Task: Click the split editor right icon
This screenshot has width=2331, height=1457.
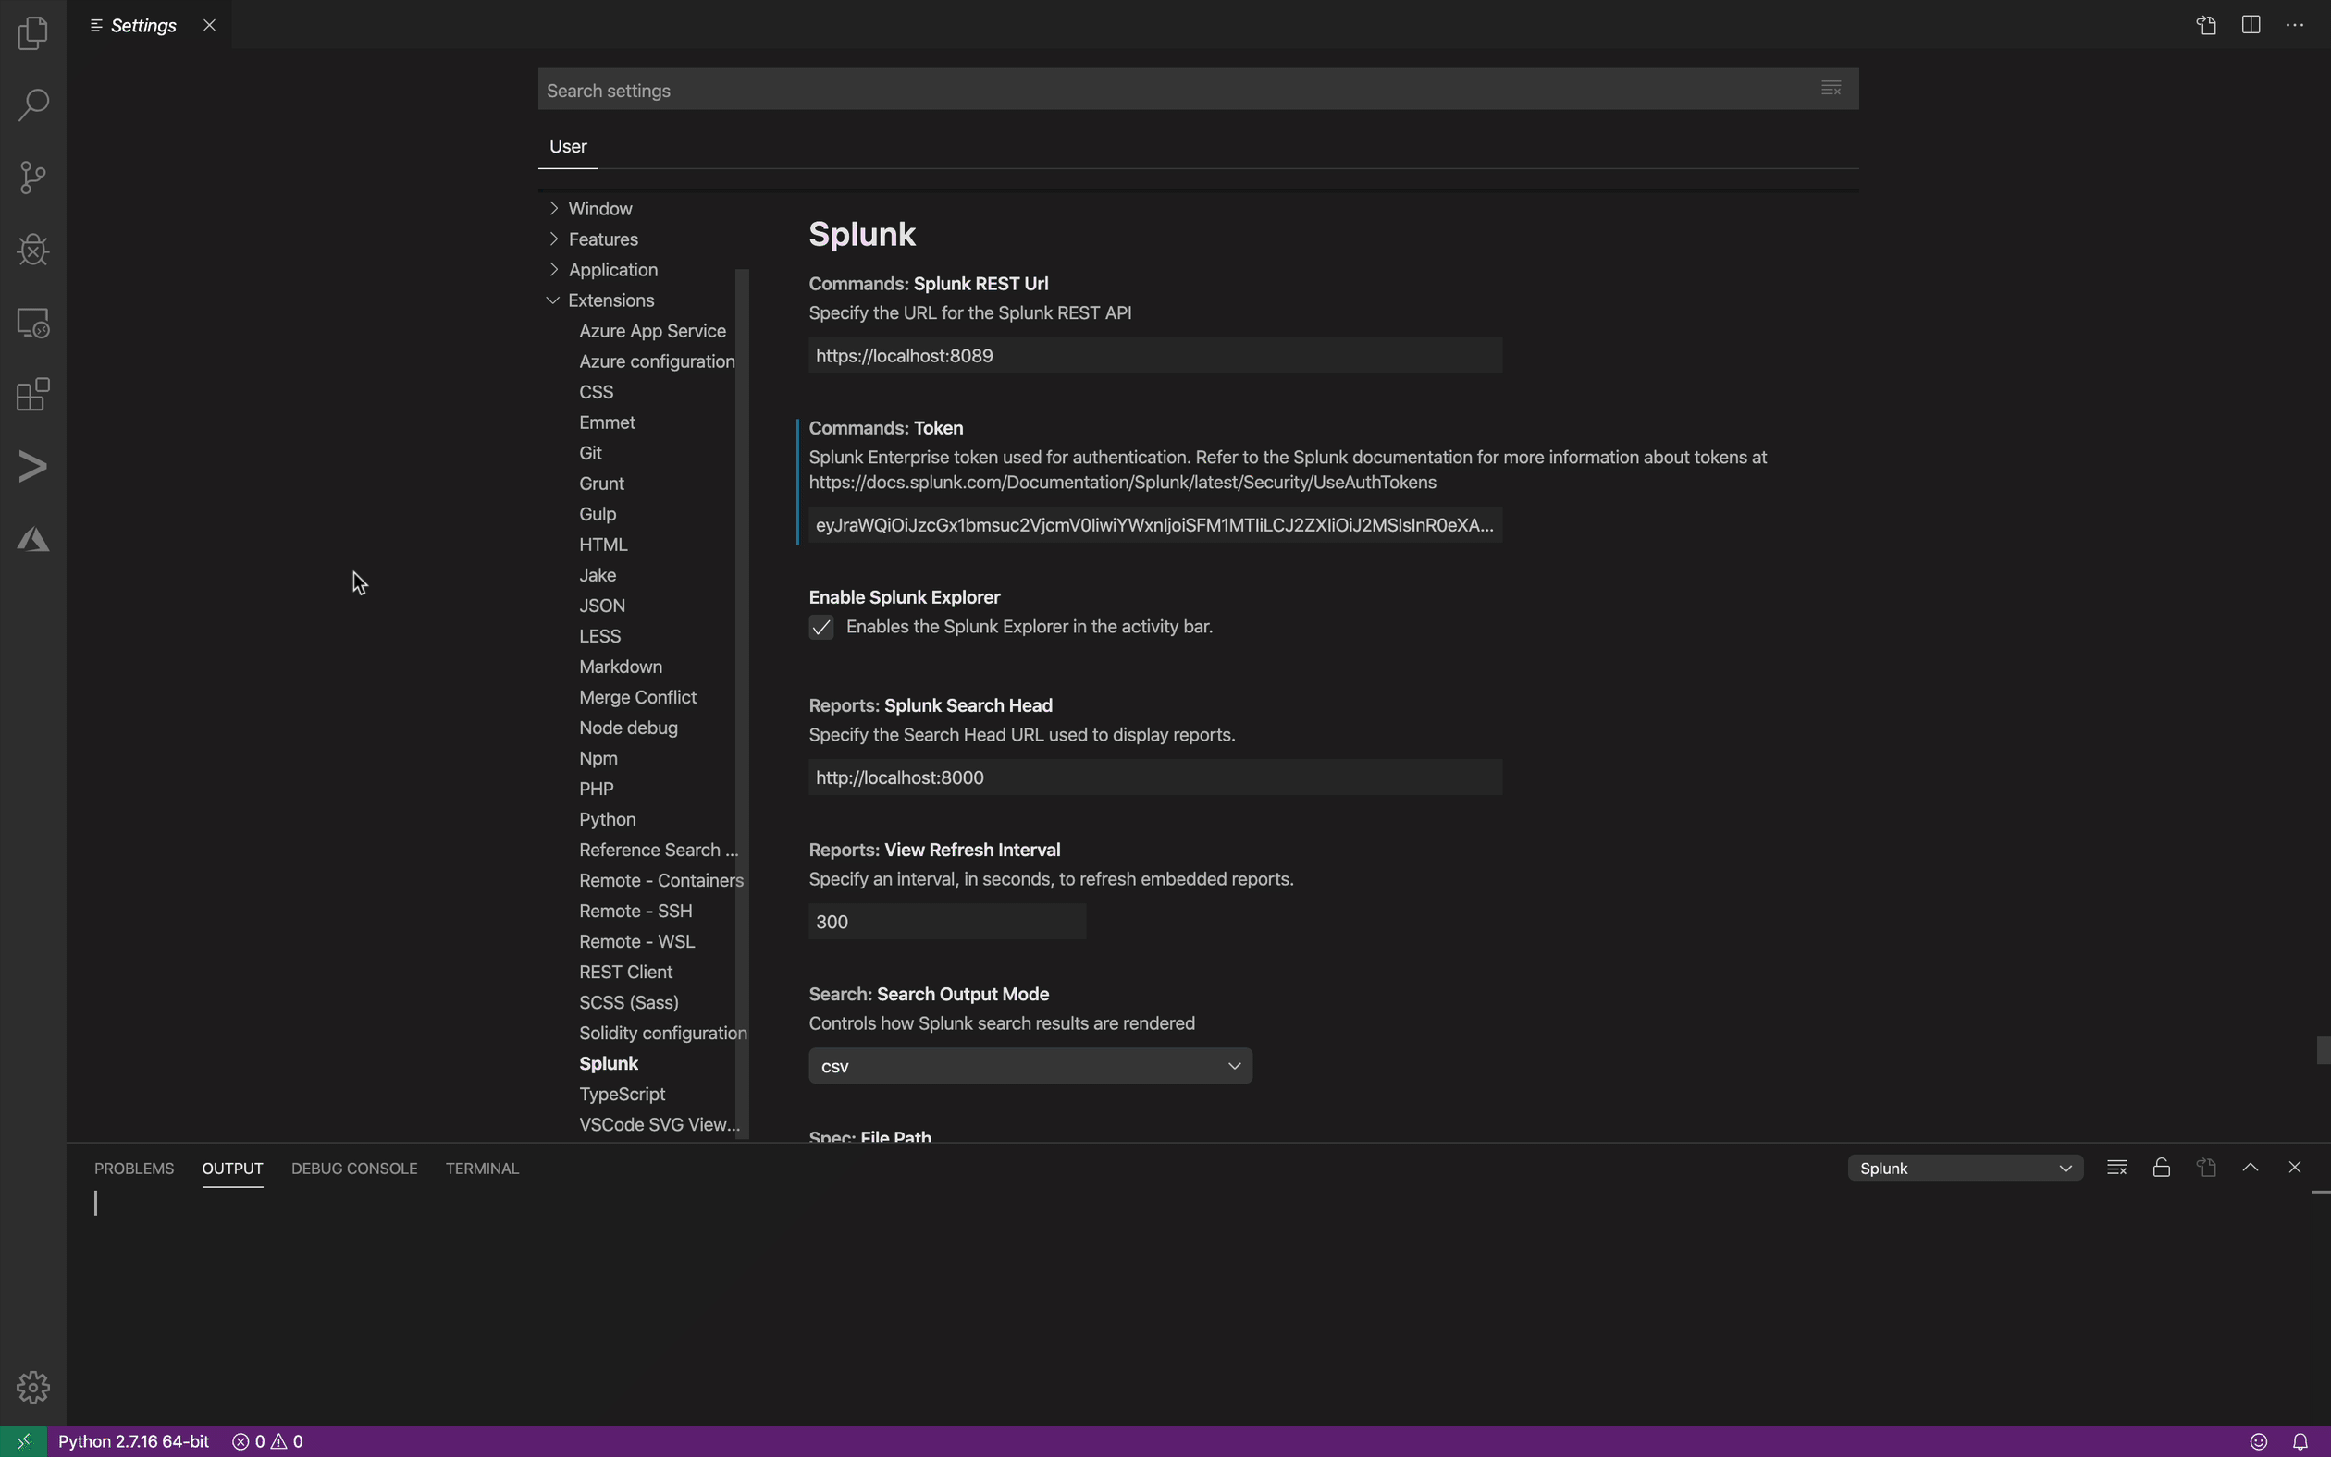Action: (2250, 26)
